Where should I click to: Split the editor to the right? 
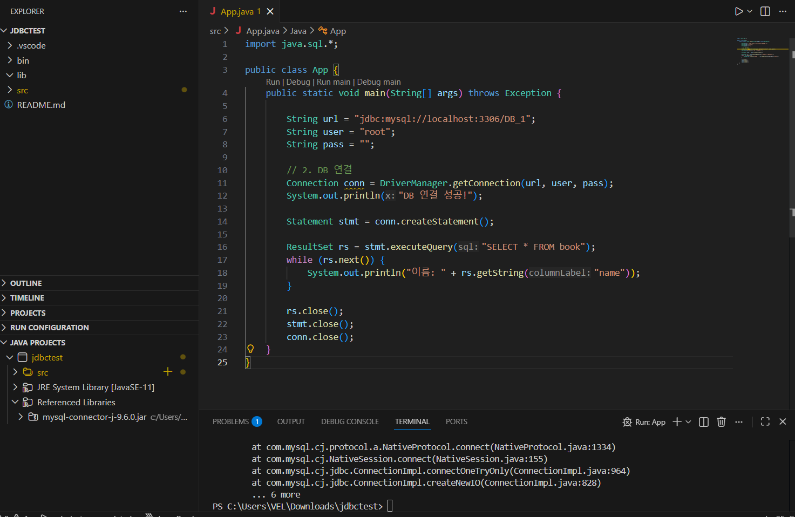(765, 11)
